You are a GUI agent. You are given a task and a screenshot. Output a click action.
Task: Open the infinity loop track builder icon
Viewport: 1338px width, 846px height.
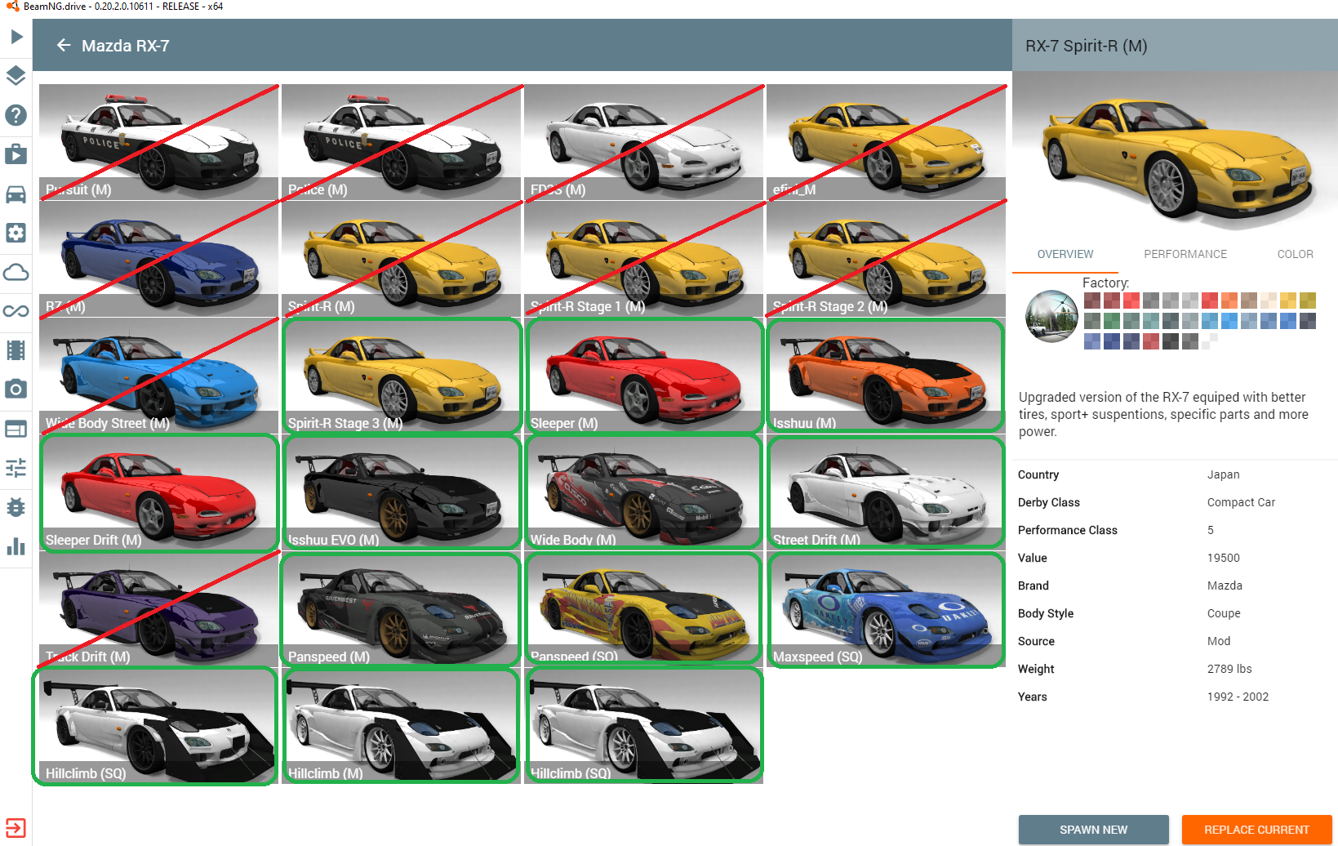(x=16, y=311)
